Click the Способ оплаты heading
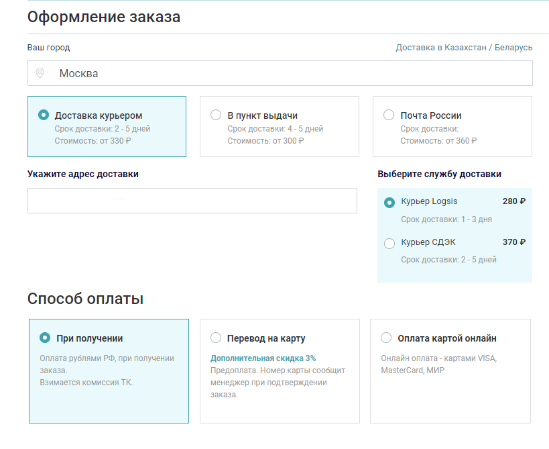Viewport: 549px width, 449px height. 85,299
